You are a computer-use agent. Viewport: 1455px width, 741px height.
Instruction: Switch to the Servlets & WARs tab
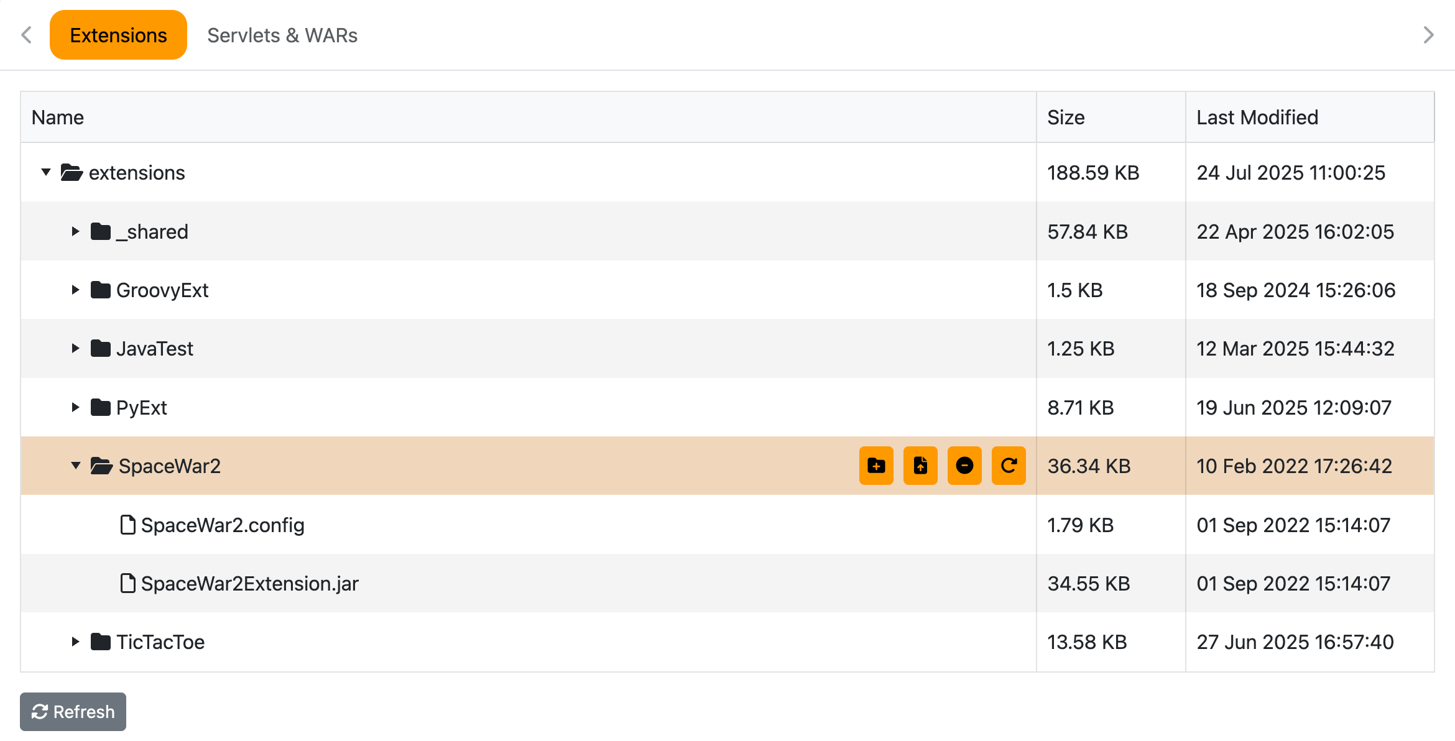pyautogui.click(x=283, y=35)
